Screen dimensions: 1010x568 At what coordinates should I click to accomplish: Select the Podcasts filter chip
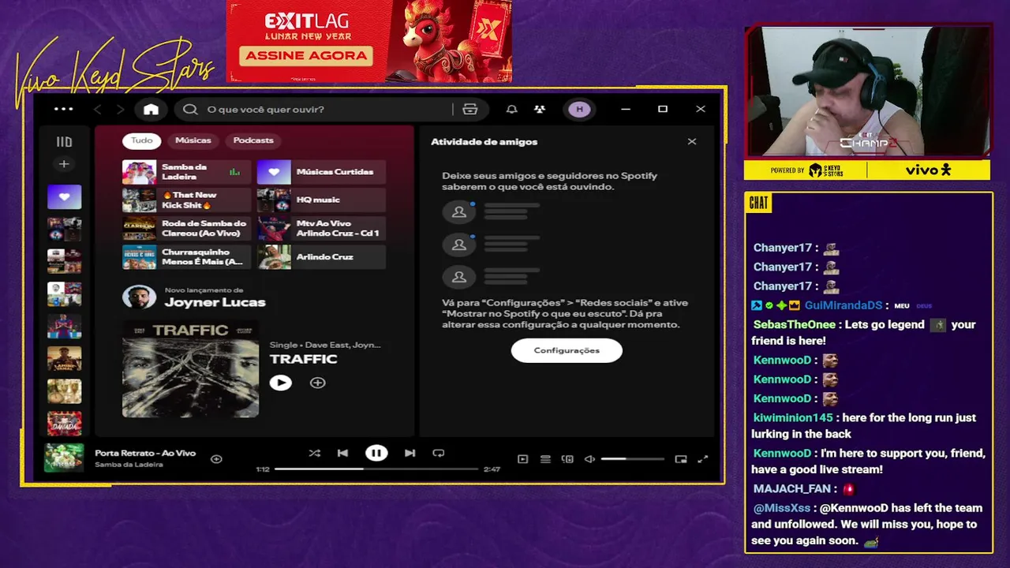[x=253, y=140]
